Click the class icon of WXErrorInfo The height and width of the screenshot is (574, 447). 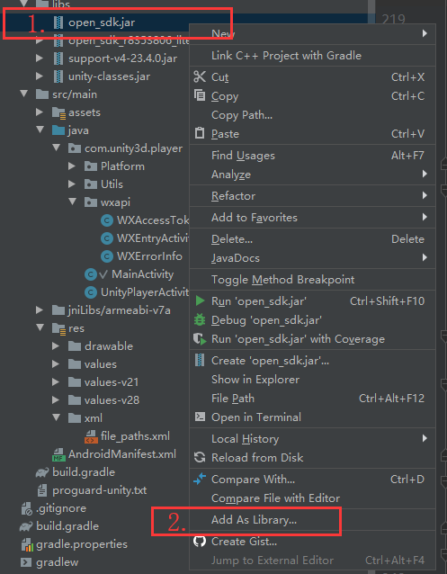click(x=106, y=256)
